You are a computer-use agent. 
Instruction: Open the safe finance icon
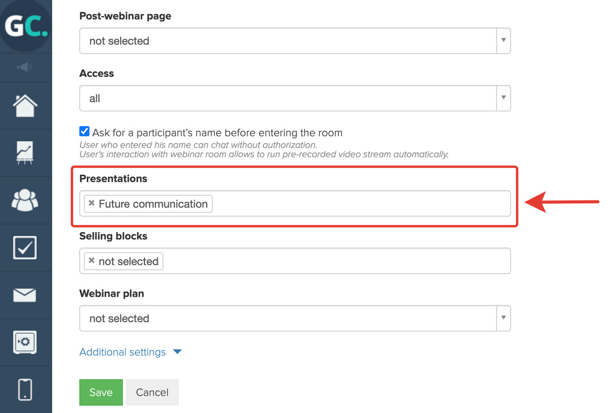(25, 342)
